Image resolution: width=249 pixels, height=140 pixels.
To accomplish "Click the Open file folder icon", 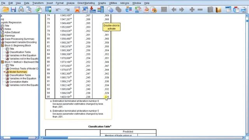I will tap(5, 9).
